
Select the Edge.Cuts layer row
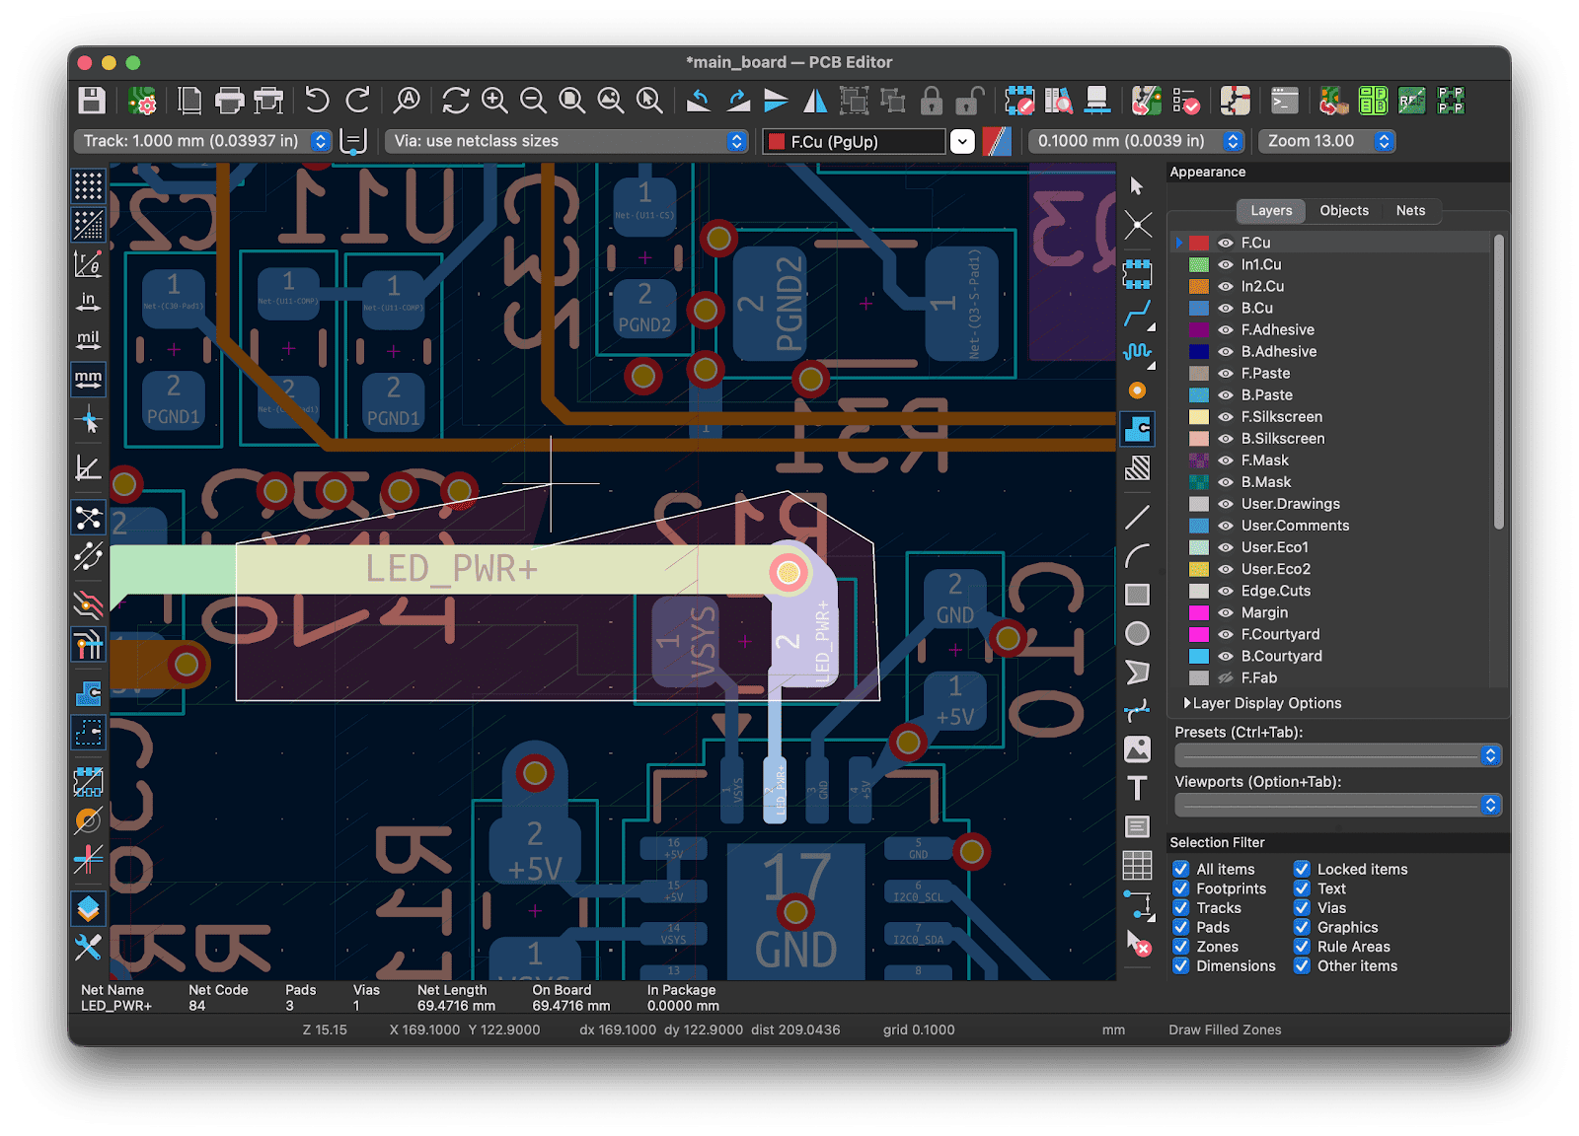point(1332,591)
